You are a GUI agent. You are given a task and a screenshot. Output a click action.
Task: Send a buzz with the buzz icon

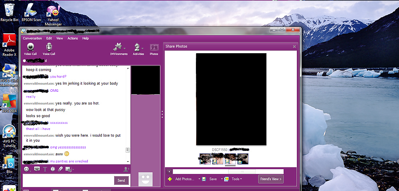[x=53, y=169]
